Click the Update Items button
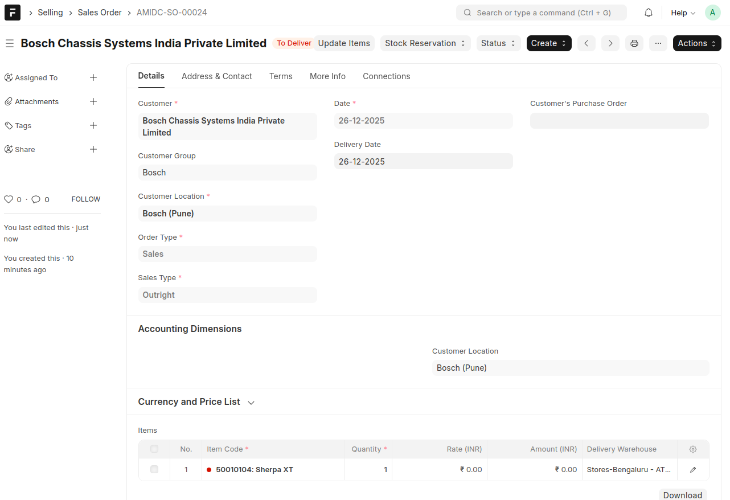This screenshot has width=730, height=500. coord(344,43)
